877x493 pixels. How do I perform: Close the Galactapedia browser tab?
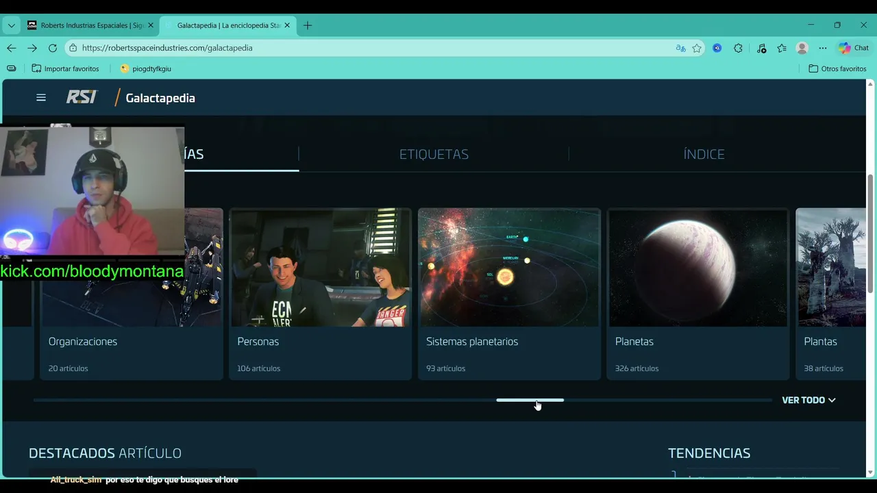point(287,25)
